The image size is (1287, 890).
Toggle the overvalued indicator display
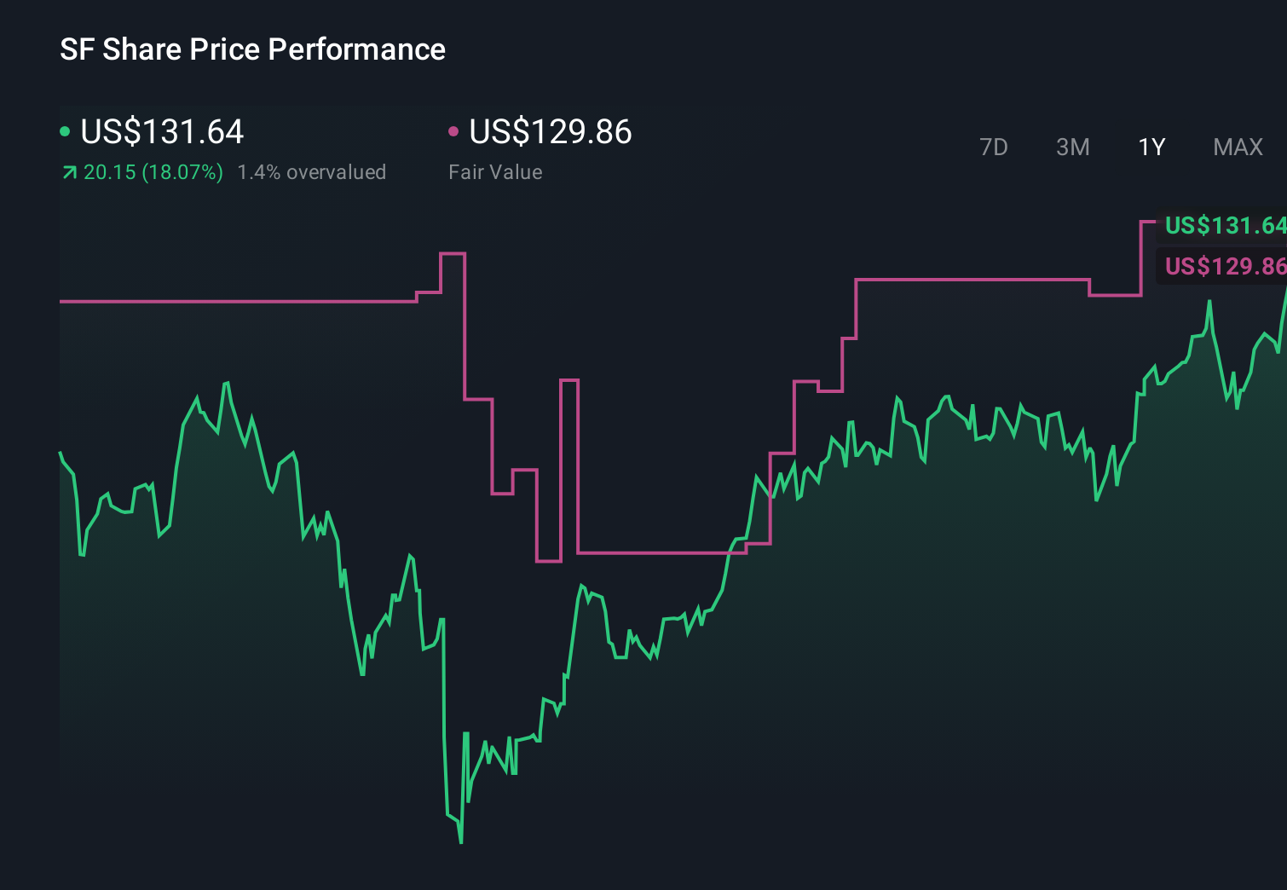[312, 171]
